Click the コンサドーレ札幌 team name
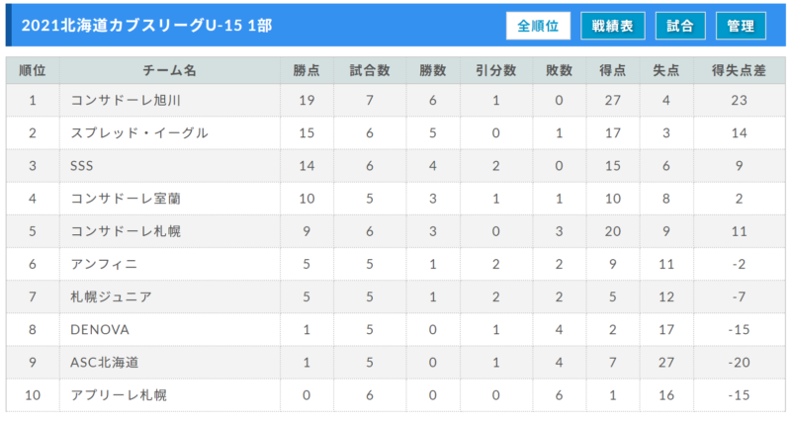This screenshot has height=421, width=791. [126, 231]
